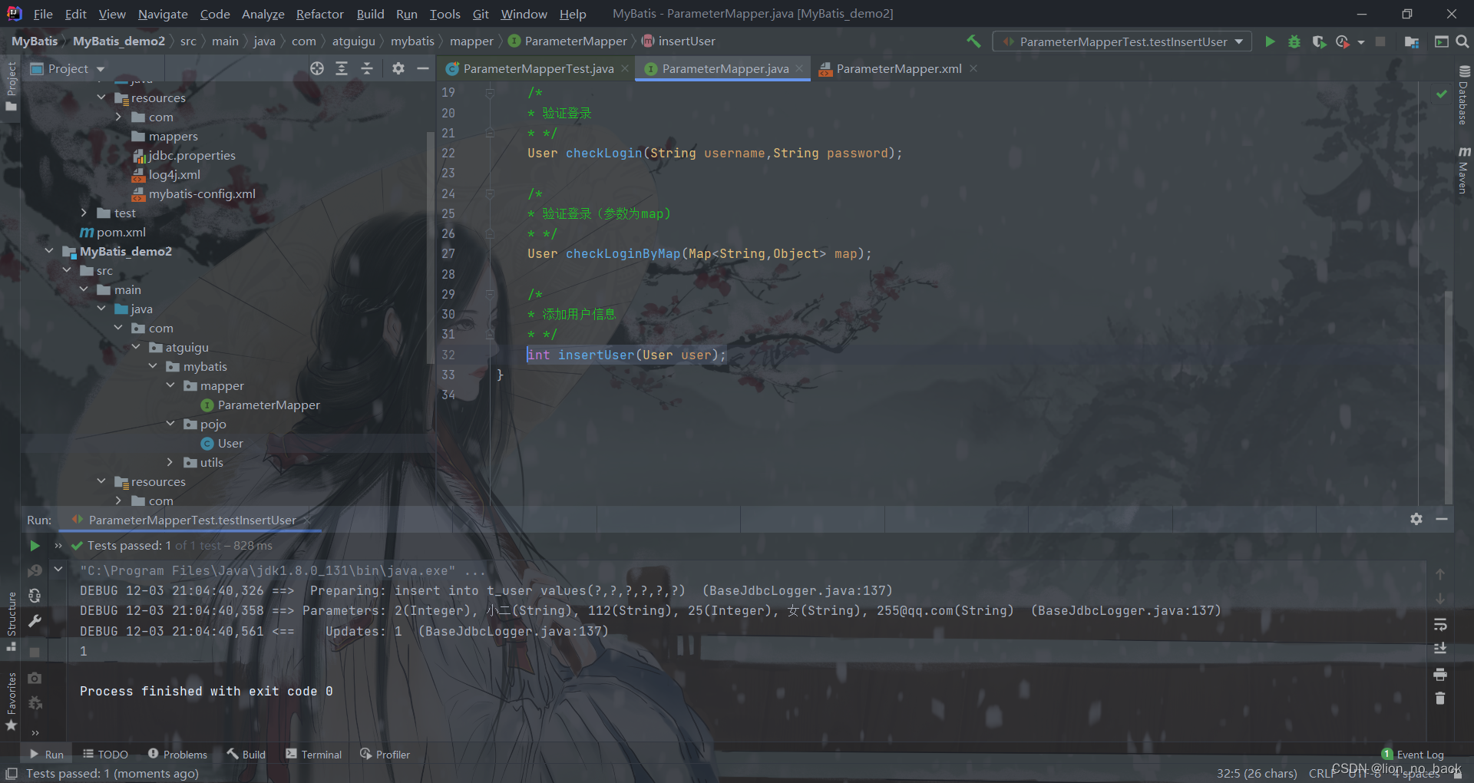Viewport: 1474px width, 783px height.
Task: Open the Analyze menu
Action: coord(263,14)
